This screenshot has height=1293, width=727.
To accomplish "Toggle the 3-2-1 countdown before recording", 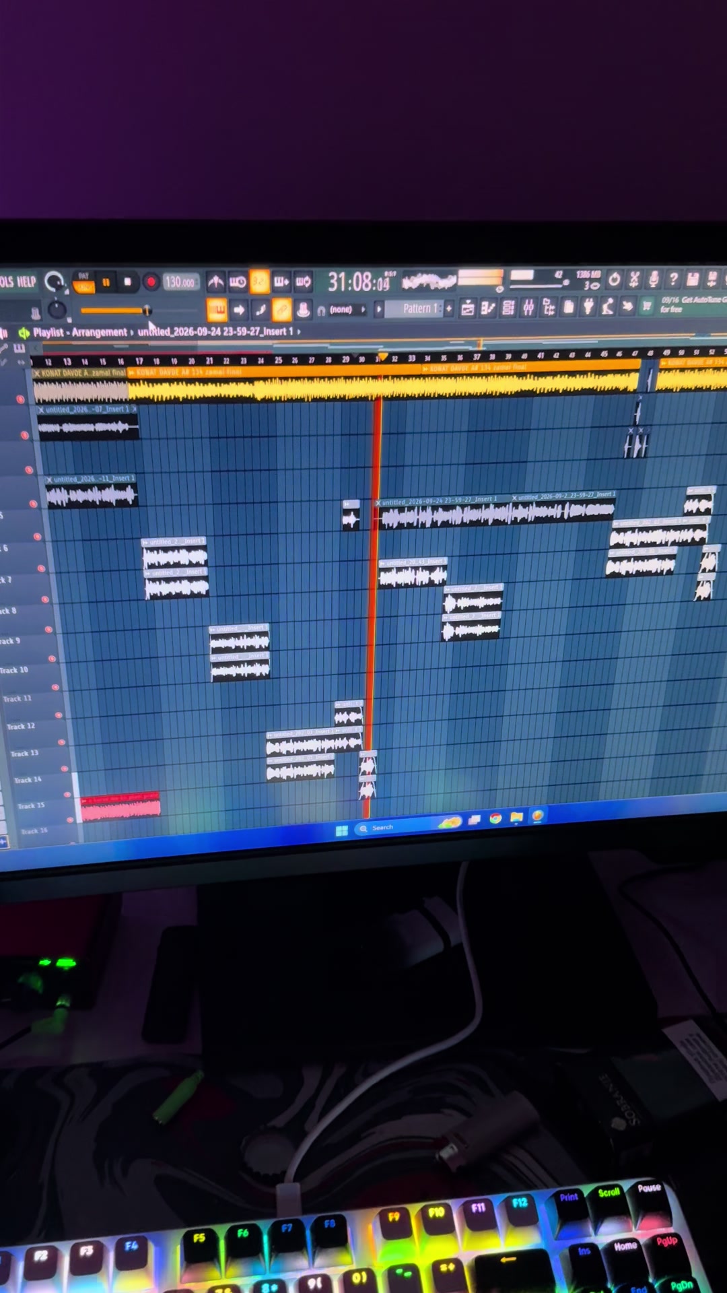I will 259,281.
